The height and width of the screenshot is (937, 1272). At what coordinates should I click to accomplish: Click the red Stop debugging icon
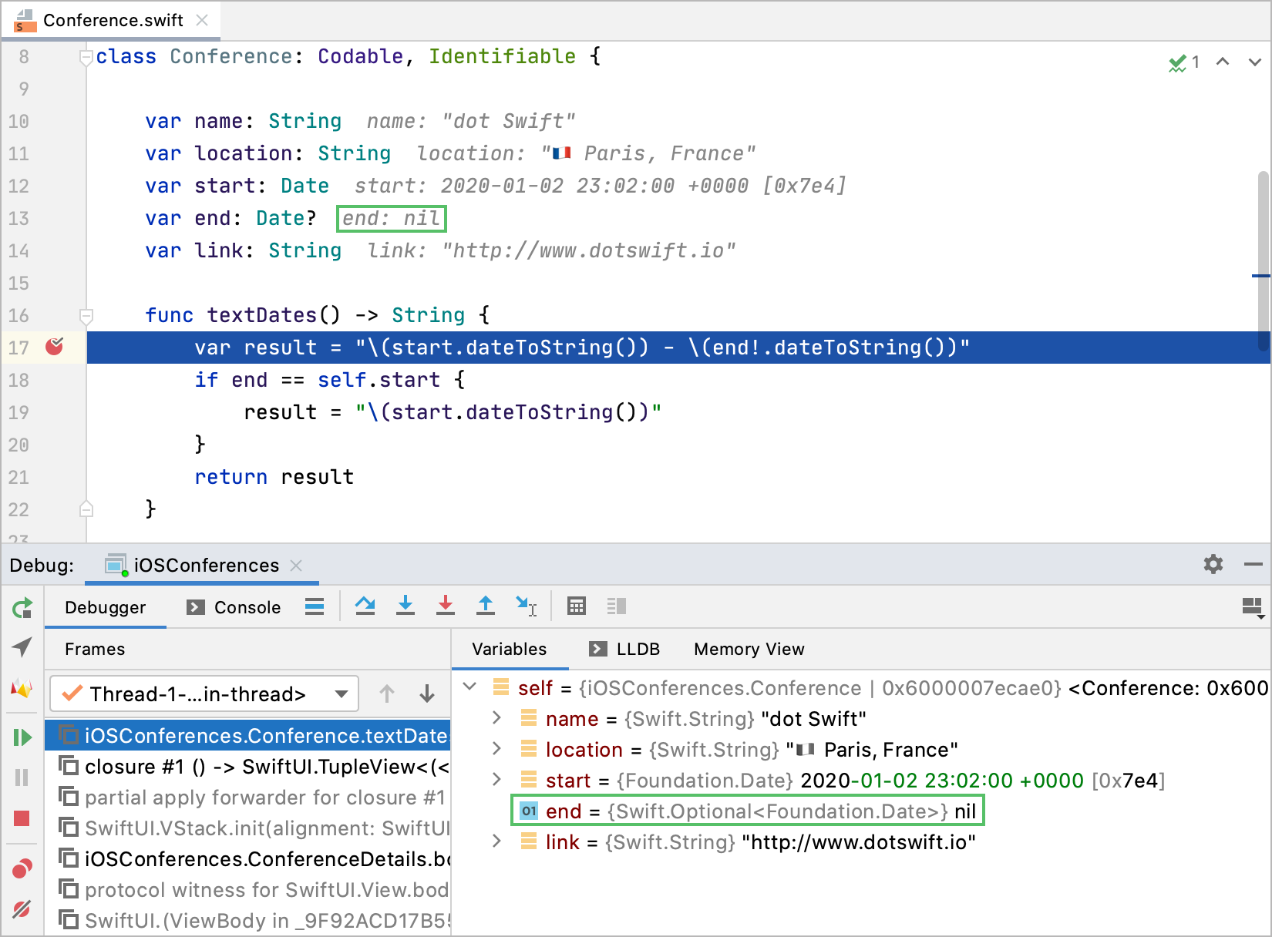[x=22, y=818]
